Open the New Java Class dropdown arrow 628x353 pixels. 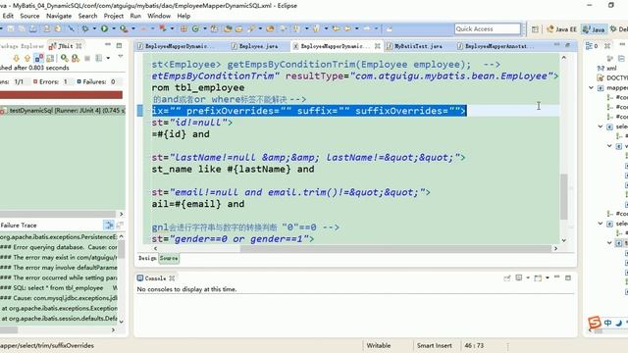pos(205,28)
